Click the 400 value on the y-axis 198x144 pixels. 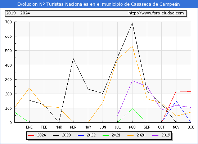click(9, 65)
